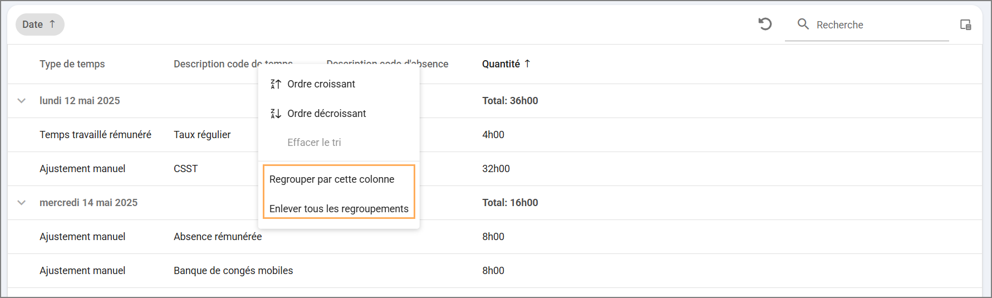Click the descending sort icon in menu
The image size is (992, 298).
tap(276, 114)
